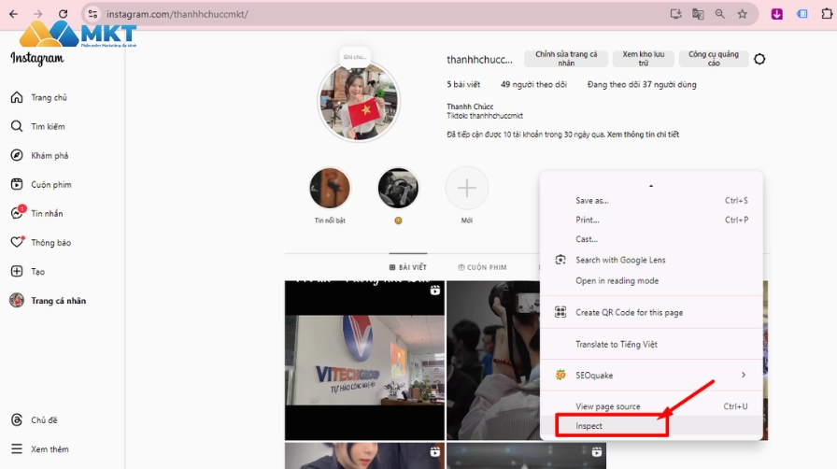Click the 5 bài viết post count
The width and height of the screenshot is (837, 469).
point(463,84)
